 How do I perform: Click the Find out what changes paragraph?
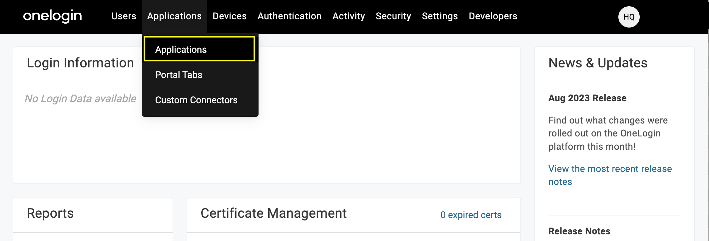tap(608, 133)
